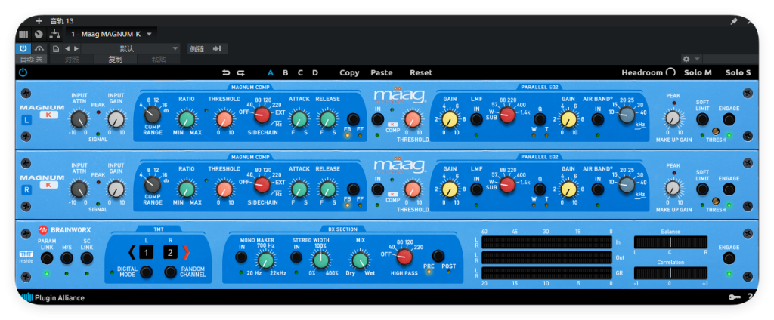Click the gear settings icon
774x320 pixels.
(686, 59)
